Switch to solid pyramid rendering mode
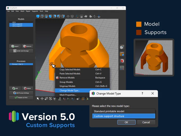This screenshot has width=181, height=136. 90,17
